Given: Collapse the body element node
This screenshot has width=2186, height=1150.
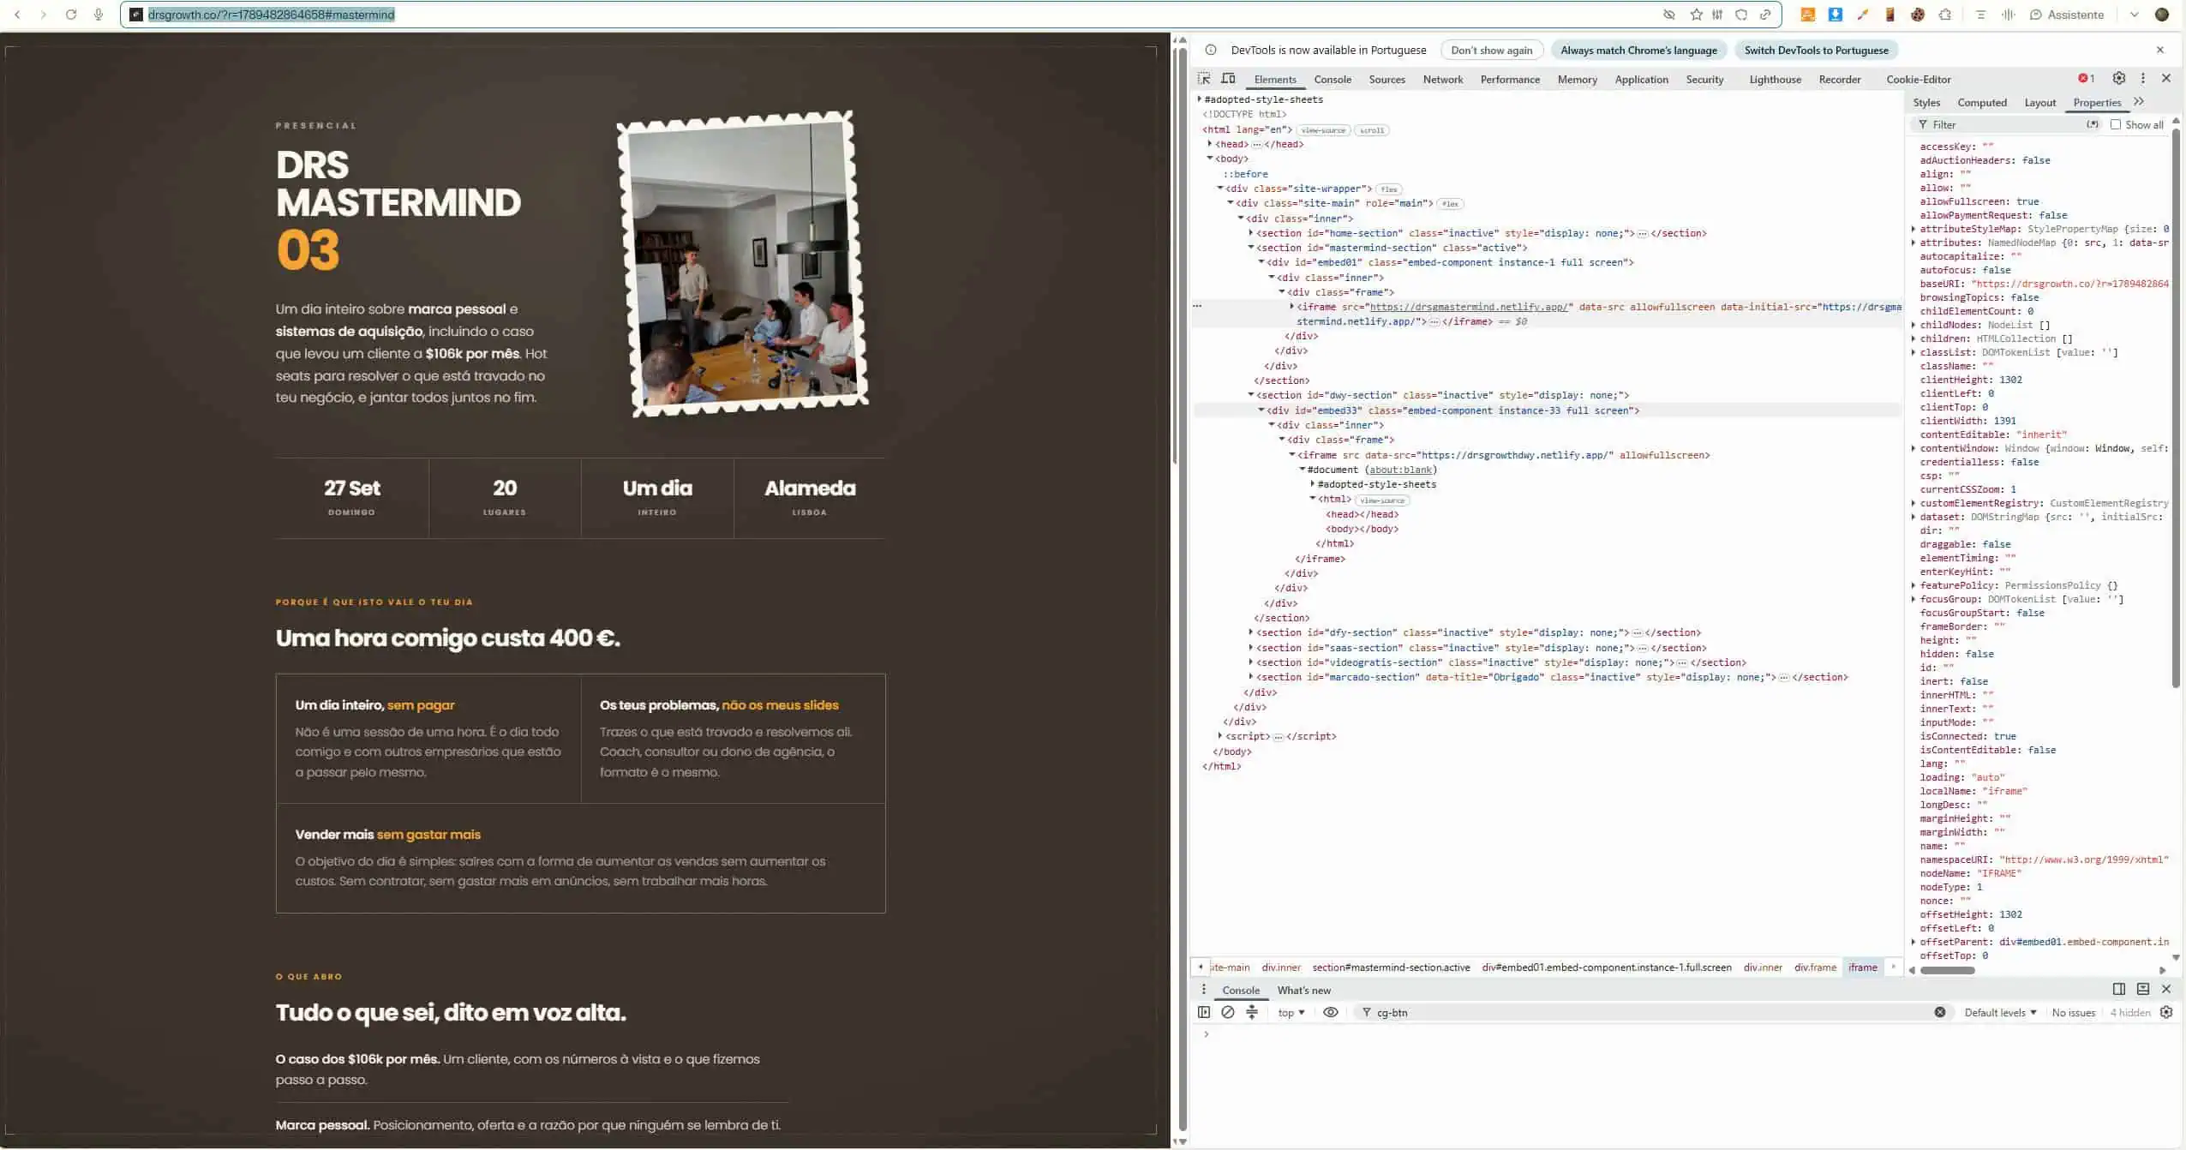Looking at the screenshot, I should coord(1210,159).
